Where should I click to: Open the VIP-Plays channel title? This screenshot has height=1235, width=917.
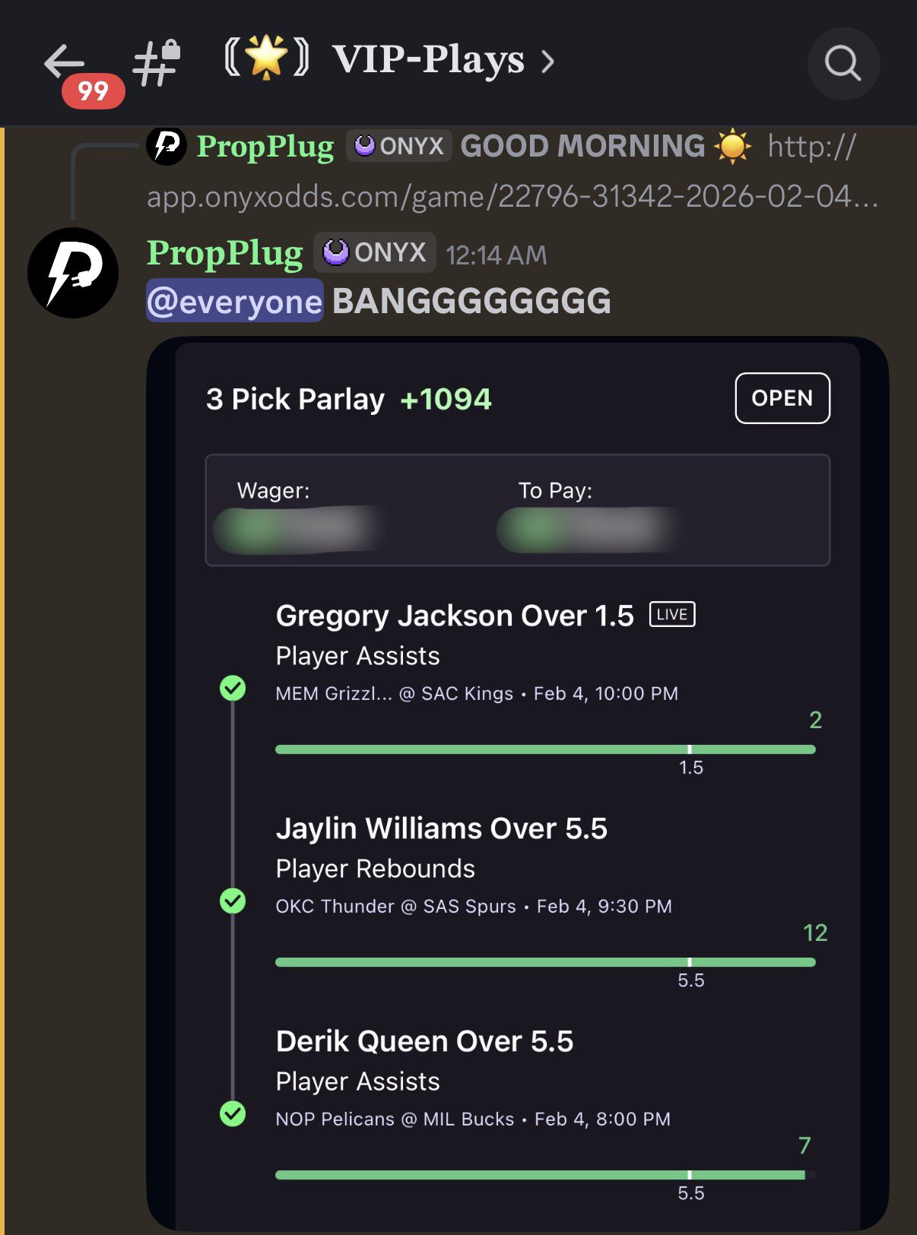tap(429, 60)
